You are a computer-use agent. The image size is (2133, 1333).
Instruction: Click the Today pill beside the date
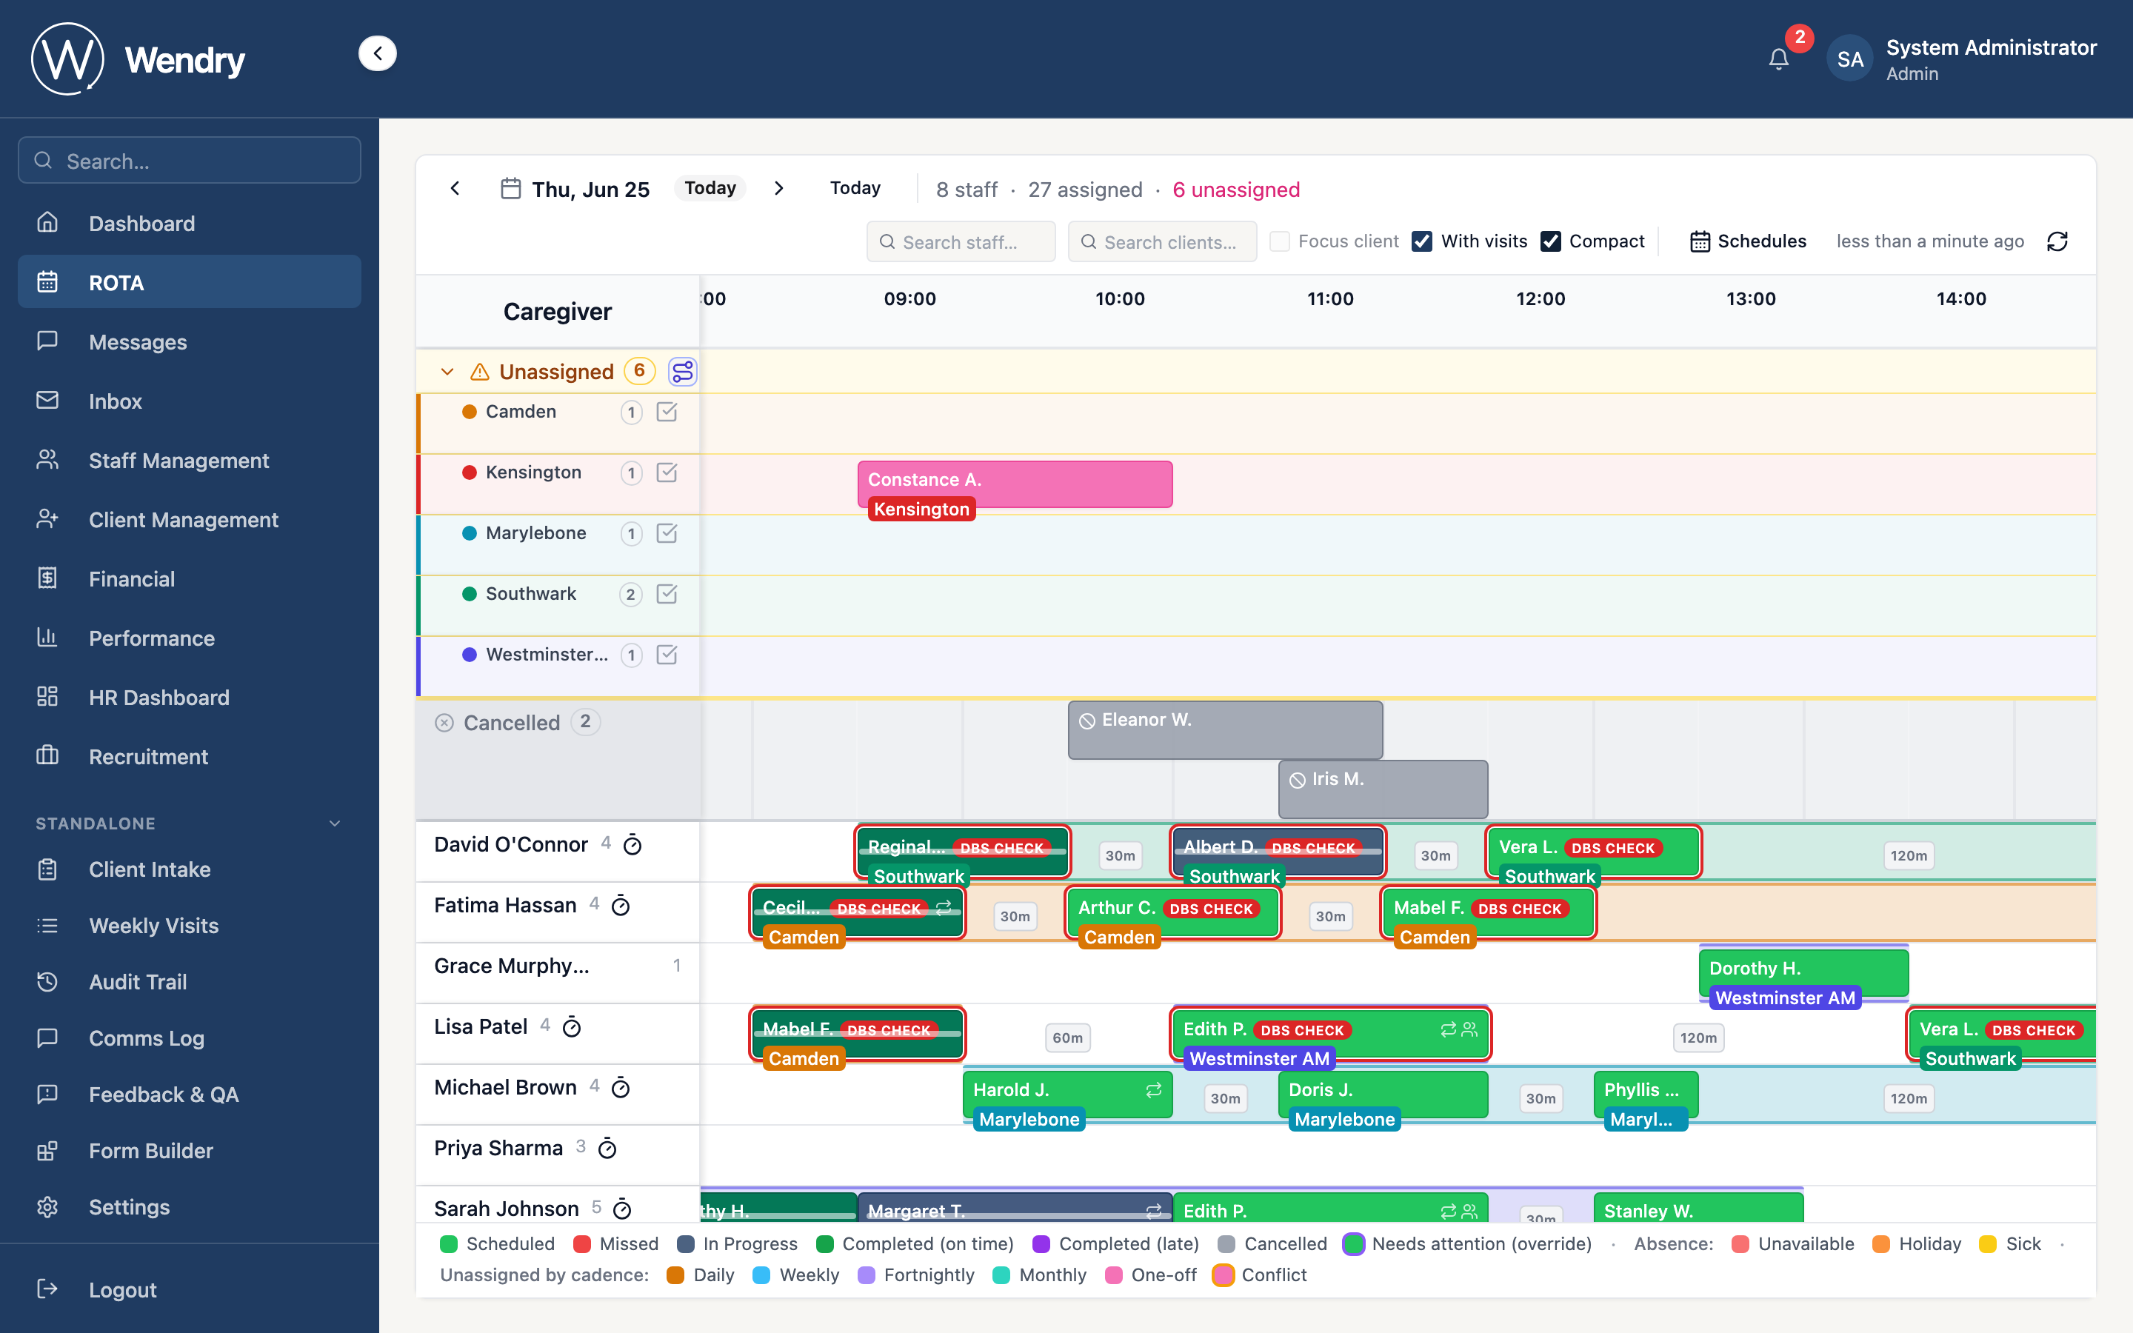[710, 188]
